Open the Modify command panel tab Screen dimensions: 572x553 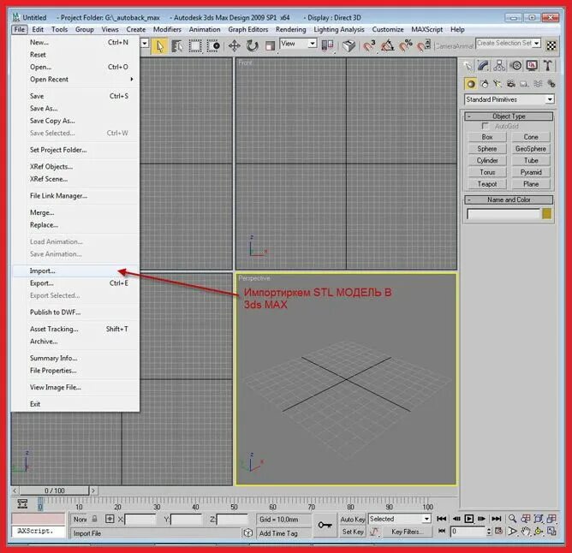point(483,66)
